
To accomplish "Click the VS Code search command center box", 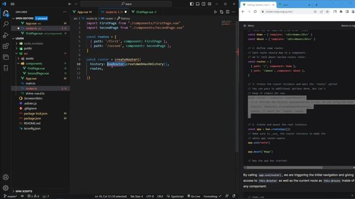I will coord(126,4).
